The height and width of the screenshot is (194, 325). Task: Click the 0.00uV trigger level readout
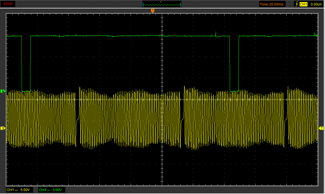(316, 4)
